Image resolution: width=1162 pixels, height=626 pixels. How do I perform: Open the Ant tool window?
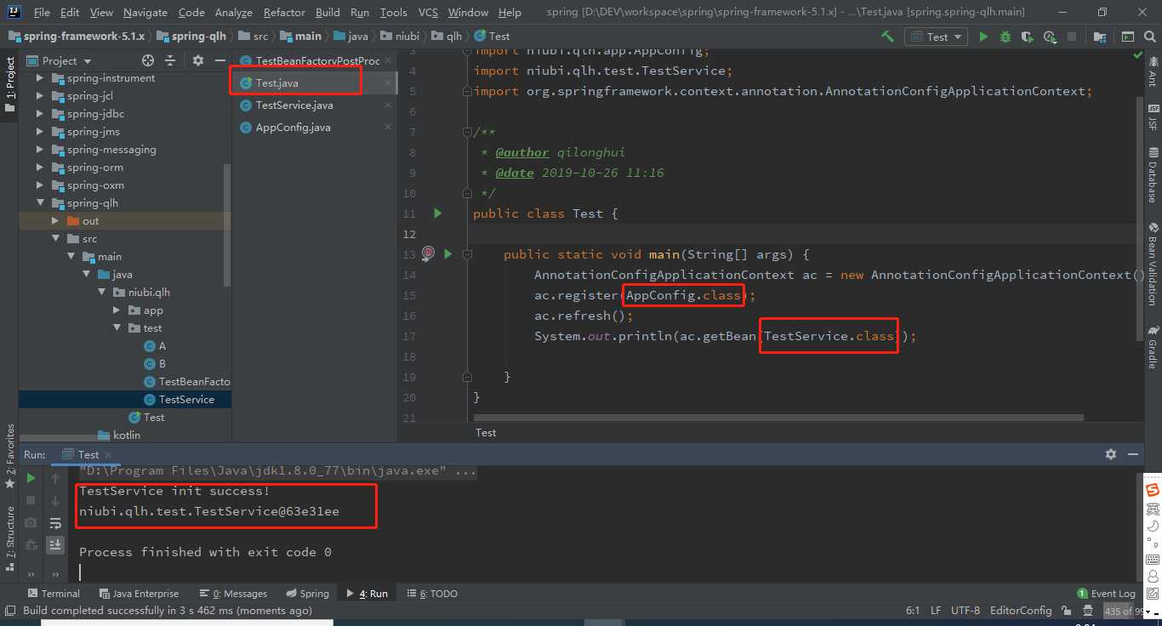click(x=1153, y=71)
